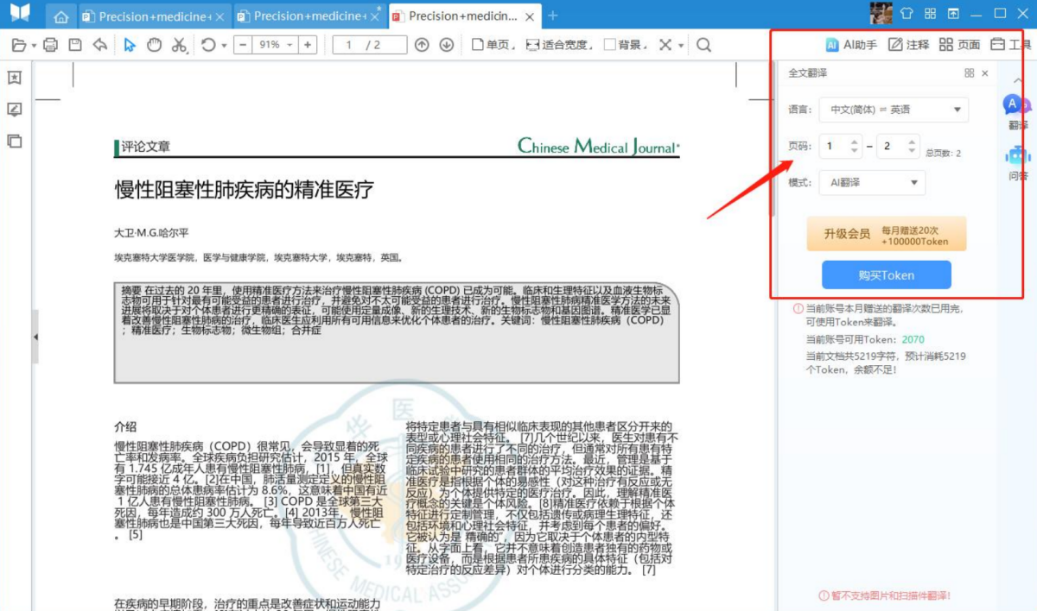
Task: Toggle 单页 single page view
Action: [494, 45]
